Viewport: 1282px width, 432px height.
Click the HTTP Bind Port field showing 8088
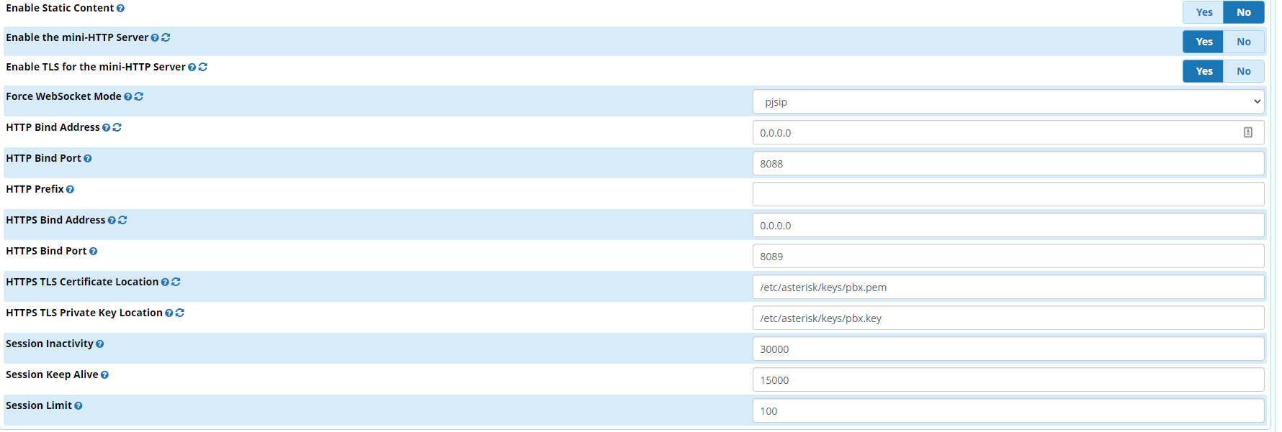point(1008,163)
